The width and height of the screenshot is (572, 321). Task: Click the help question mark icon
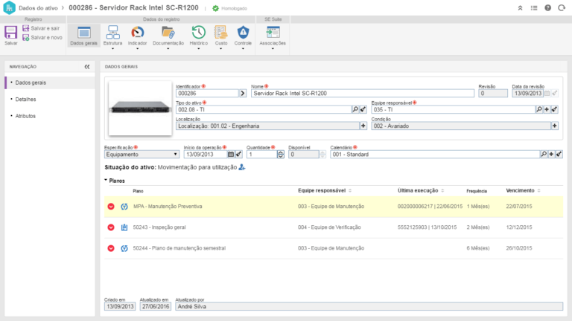(x=548, y=7)
